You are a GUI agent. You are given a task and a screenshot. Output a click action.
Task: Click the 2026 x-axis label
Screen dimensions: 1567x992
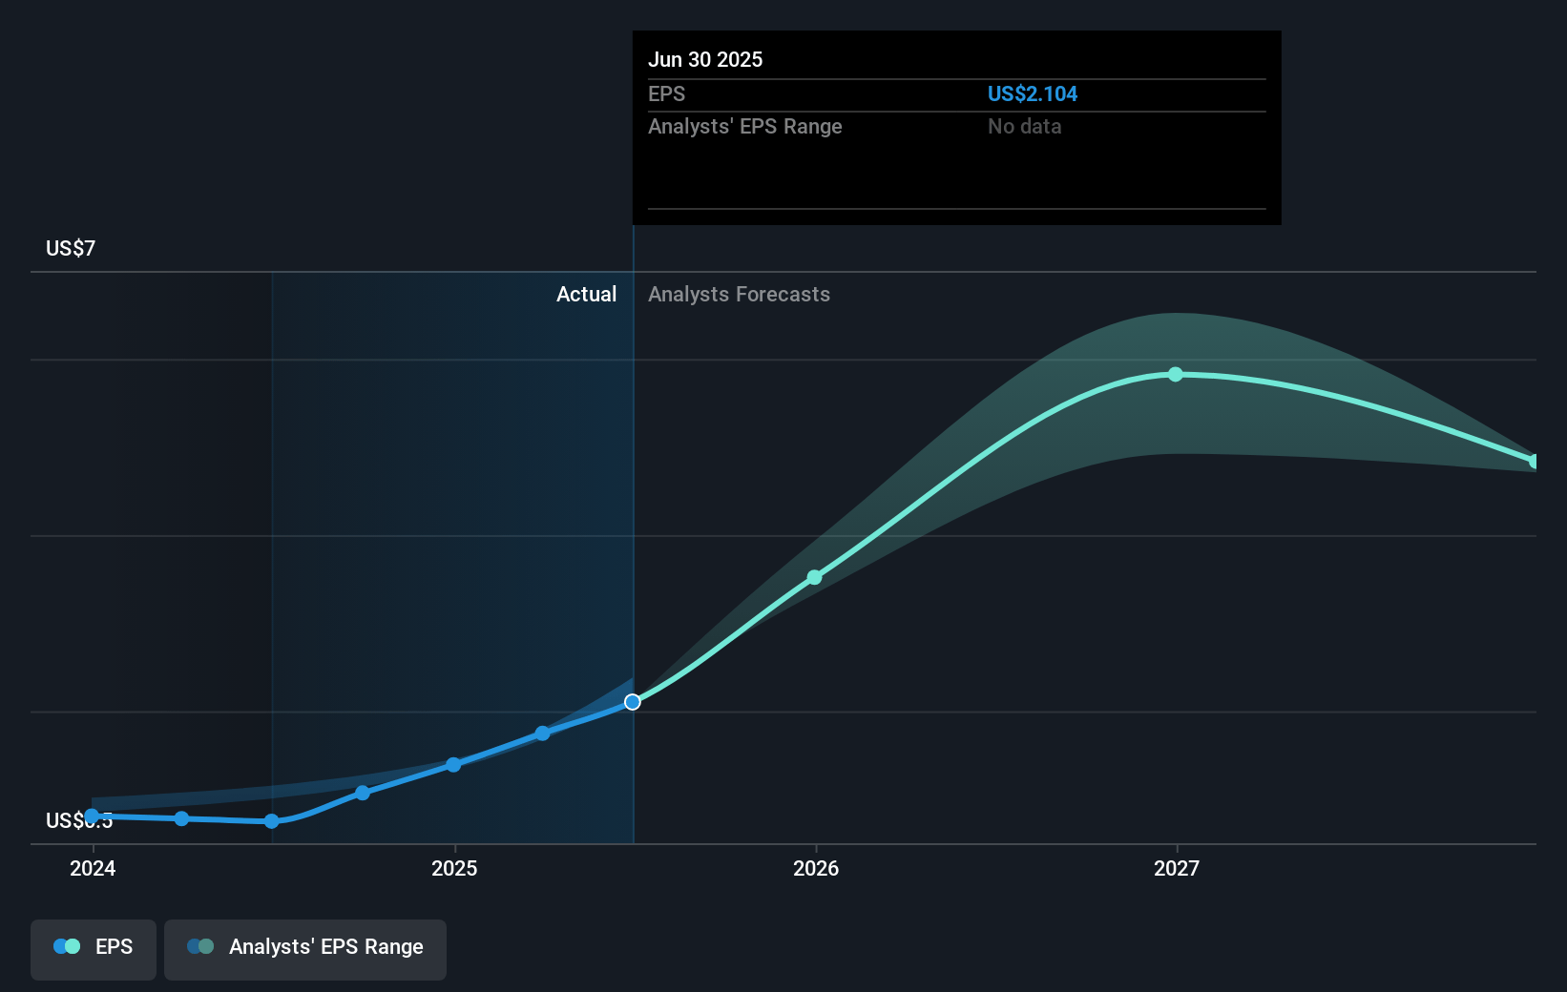pyautogui.click(x=816, y=868)
